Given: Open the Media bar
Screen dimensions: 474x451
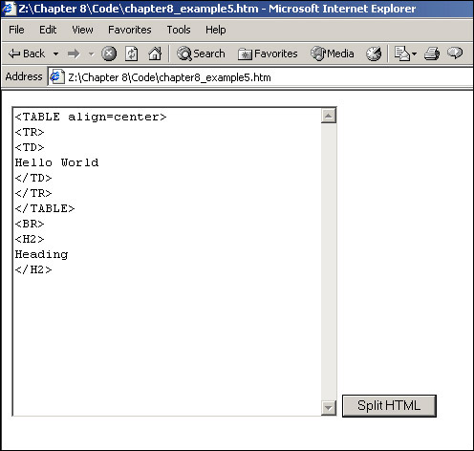Looking at the screenshot, I should (x=333, y=54).
